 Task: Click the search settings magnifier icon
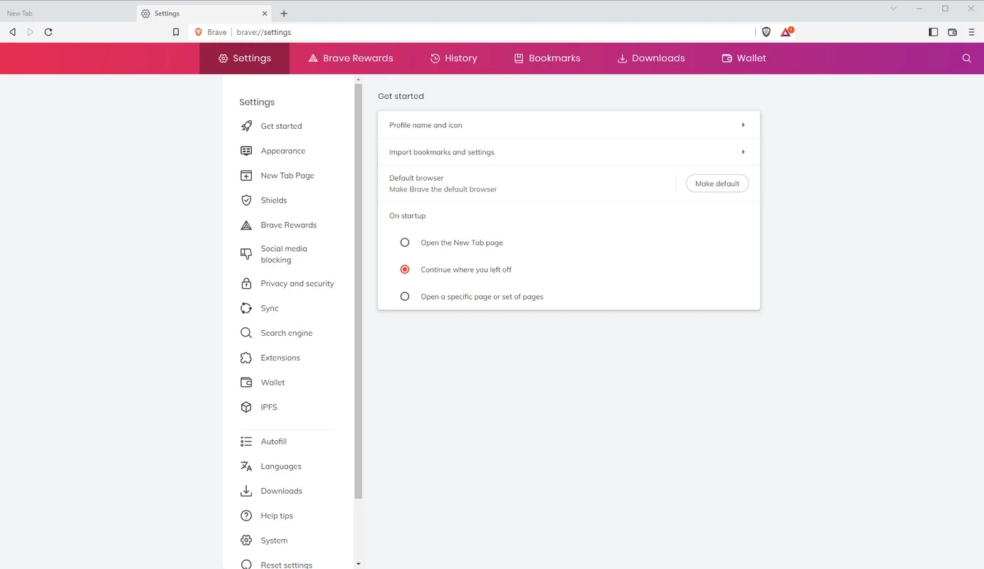tap(966, 58)
